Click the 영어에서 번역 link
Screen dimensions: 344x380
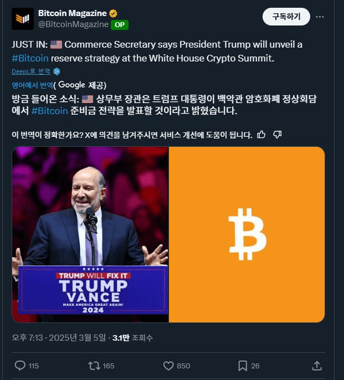pos(32,85)
